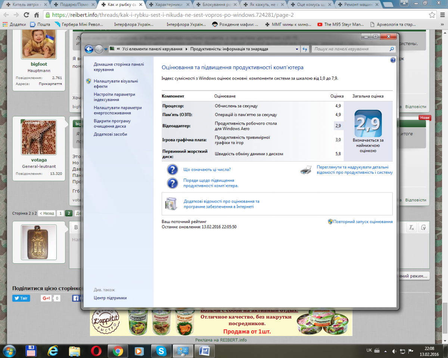Click Chrome reload page button
448x358 pixels.
26,15
